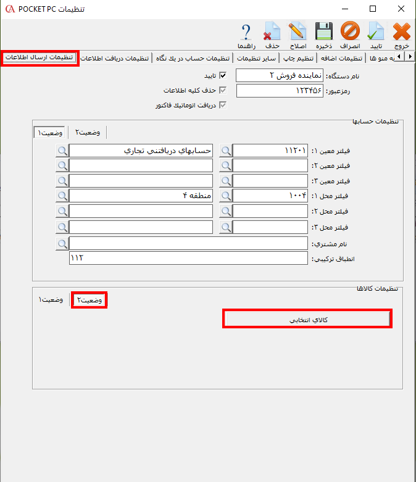Viewport: 416px width, 482px height.
Task: Open lookup for حسابهای دریافتنی تجاری field
Action: (x=62, y=151)
